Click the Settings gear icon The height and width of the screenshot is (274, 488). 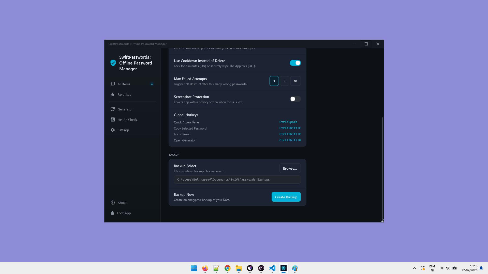point(113,130)
